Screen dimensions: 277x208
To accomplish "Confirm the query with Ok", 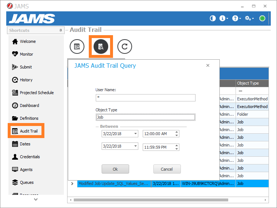I will coord(115,169).
